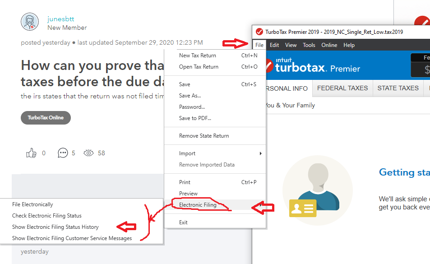
Task: Choose Exit from the File menu
Action: [215, 222]
